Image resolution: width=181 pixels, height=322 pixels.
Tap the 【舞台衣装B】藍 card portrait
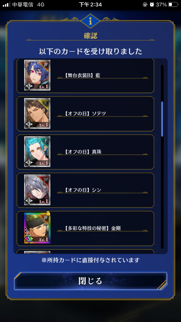(x=37, y=75)
